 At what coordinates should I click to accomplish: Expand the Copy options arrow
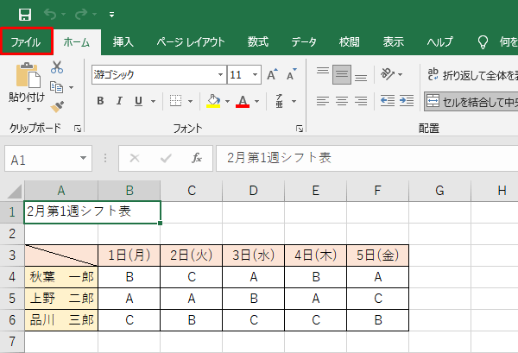[72, 87]
